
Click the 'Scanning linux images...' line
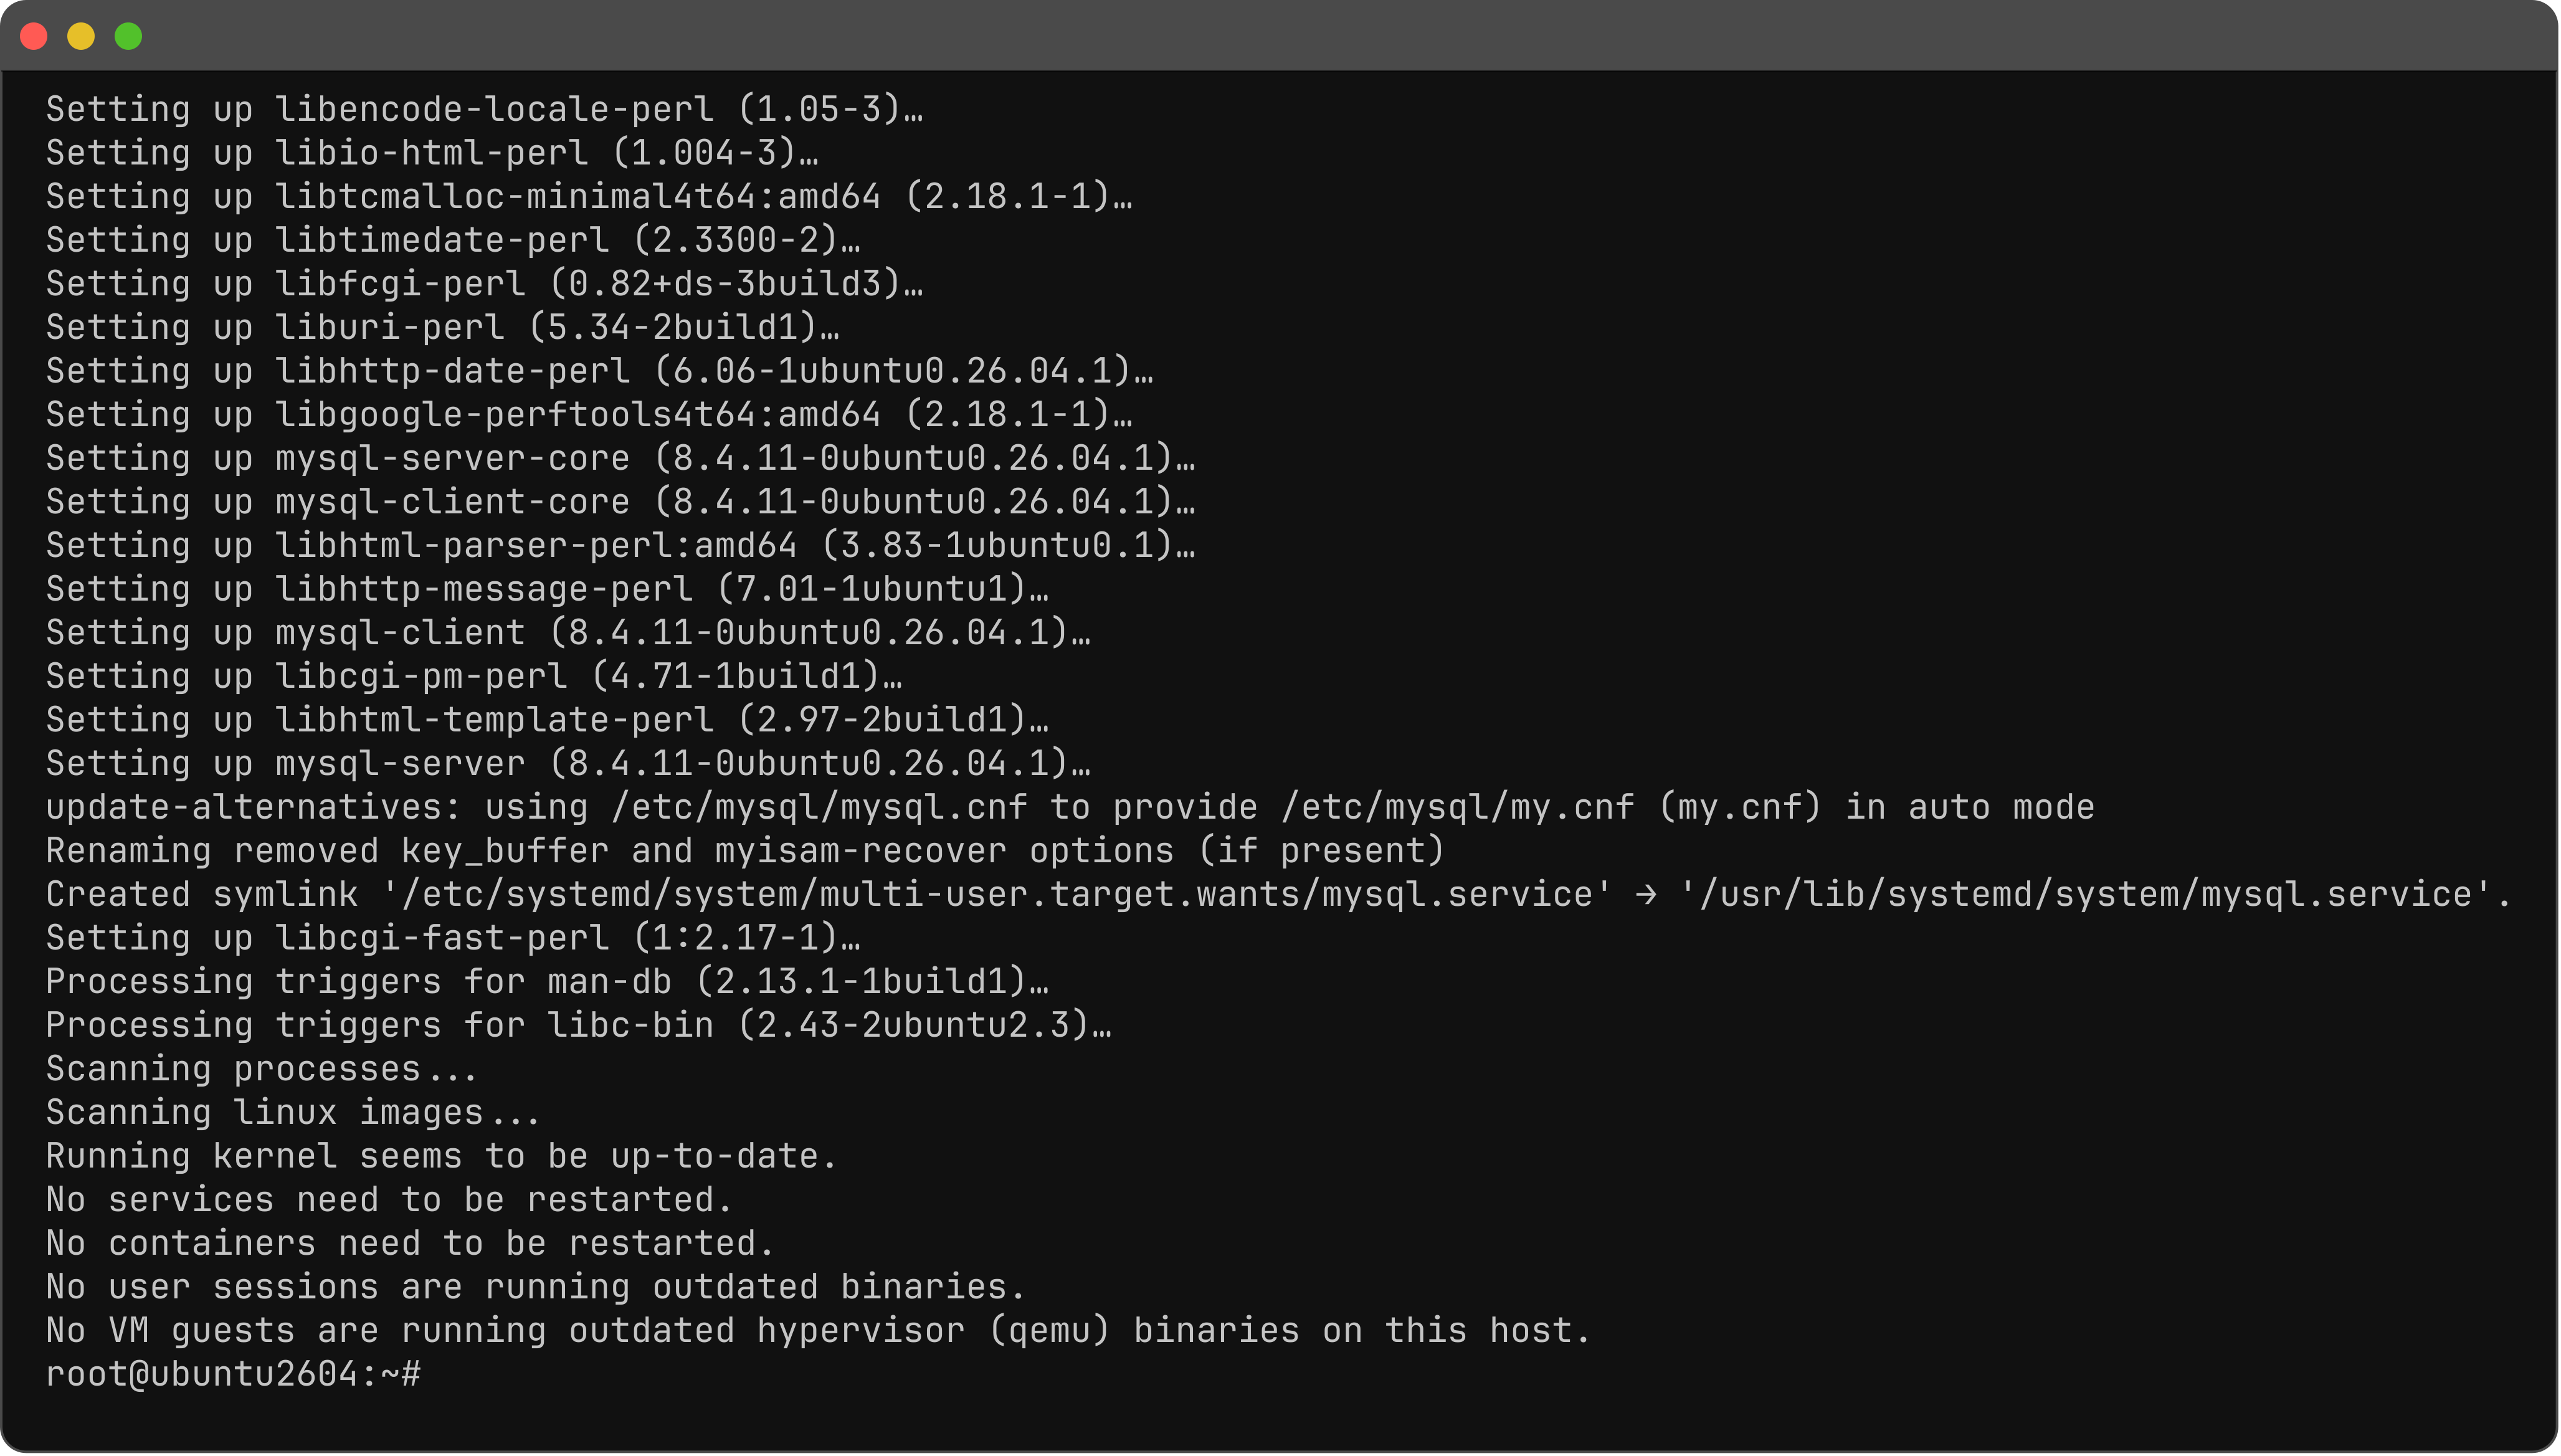tap(293, 1114)
